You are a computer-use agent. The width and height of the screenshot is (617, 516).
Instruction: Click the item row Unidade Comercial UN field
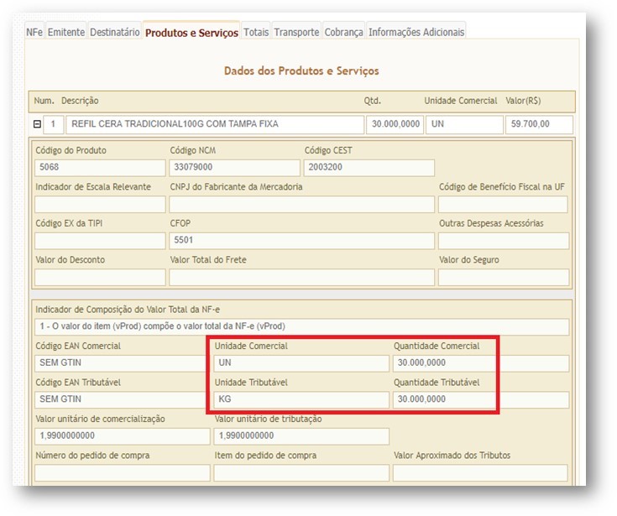pos(464,124)
